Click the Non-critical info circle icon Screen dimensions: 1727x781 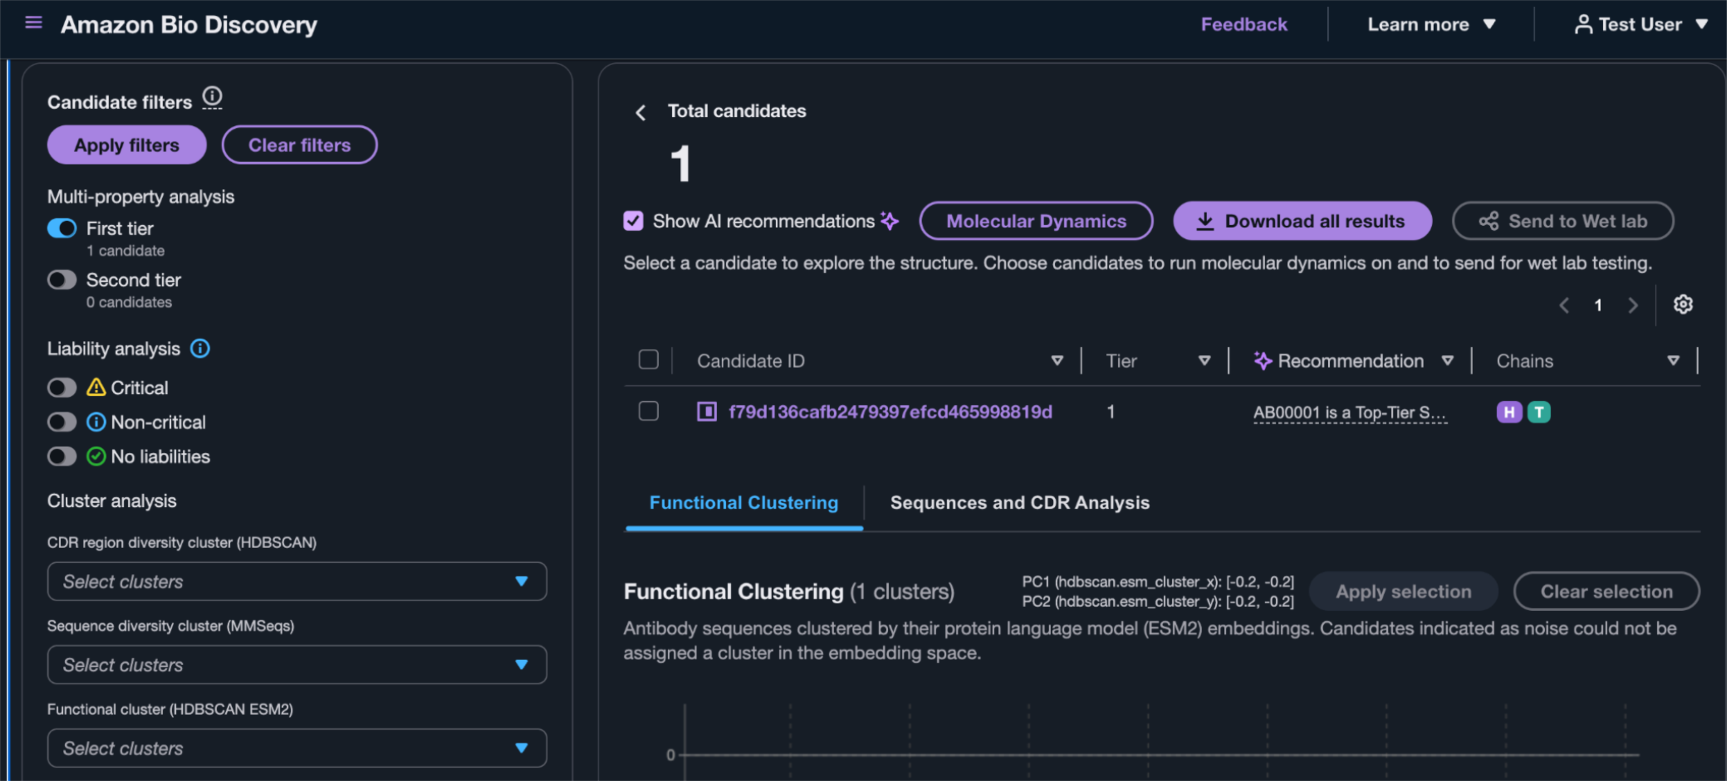tap(96, 422)
